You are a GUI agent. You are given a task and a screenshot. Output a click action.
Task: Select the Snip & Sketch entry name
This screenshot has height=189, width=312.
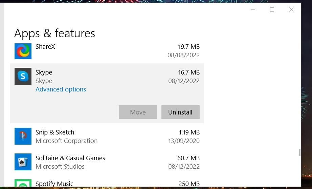coord(55,132)
